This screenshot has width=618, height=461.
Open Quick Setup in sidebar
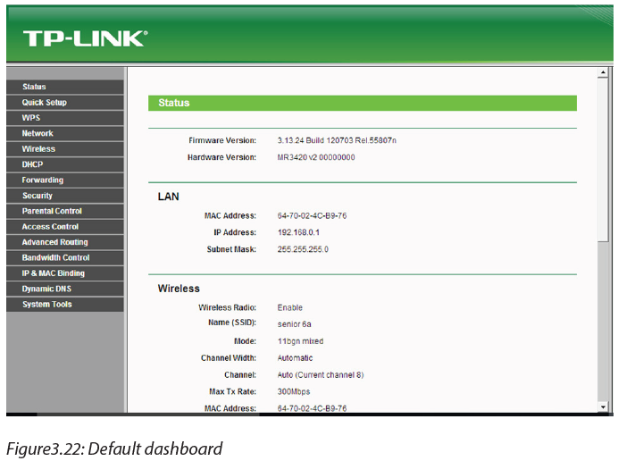(65, 103)
